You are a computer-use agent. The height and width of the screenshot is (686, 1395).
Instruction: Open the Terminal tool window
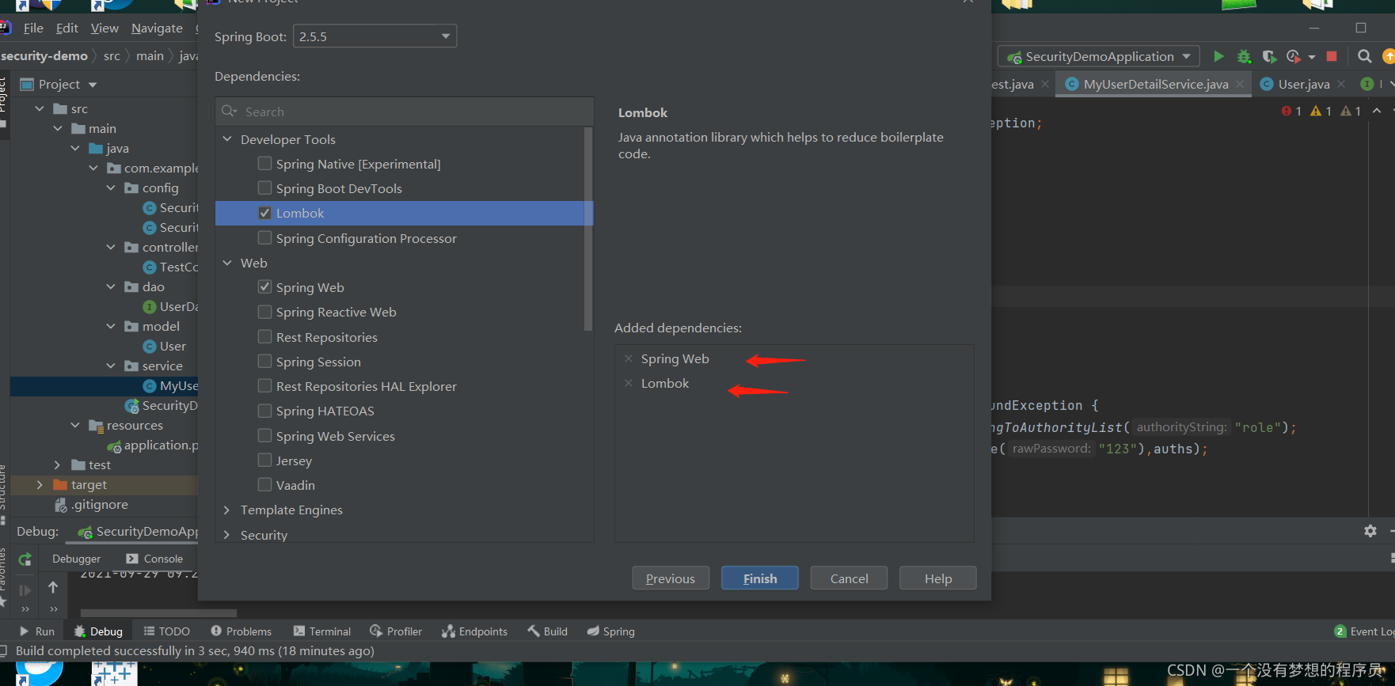[x=321, y=631]
